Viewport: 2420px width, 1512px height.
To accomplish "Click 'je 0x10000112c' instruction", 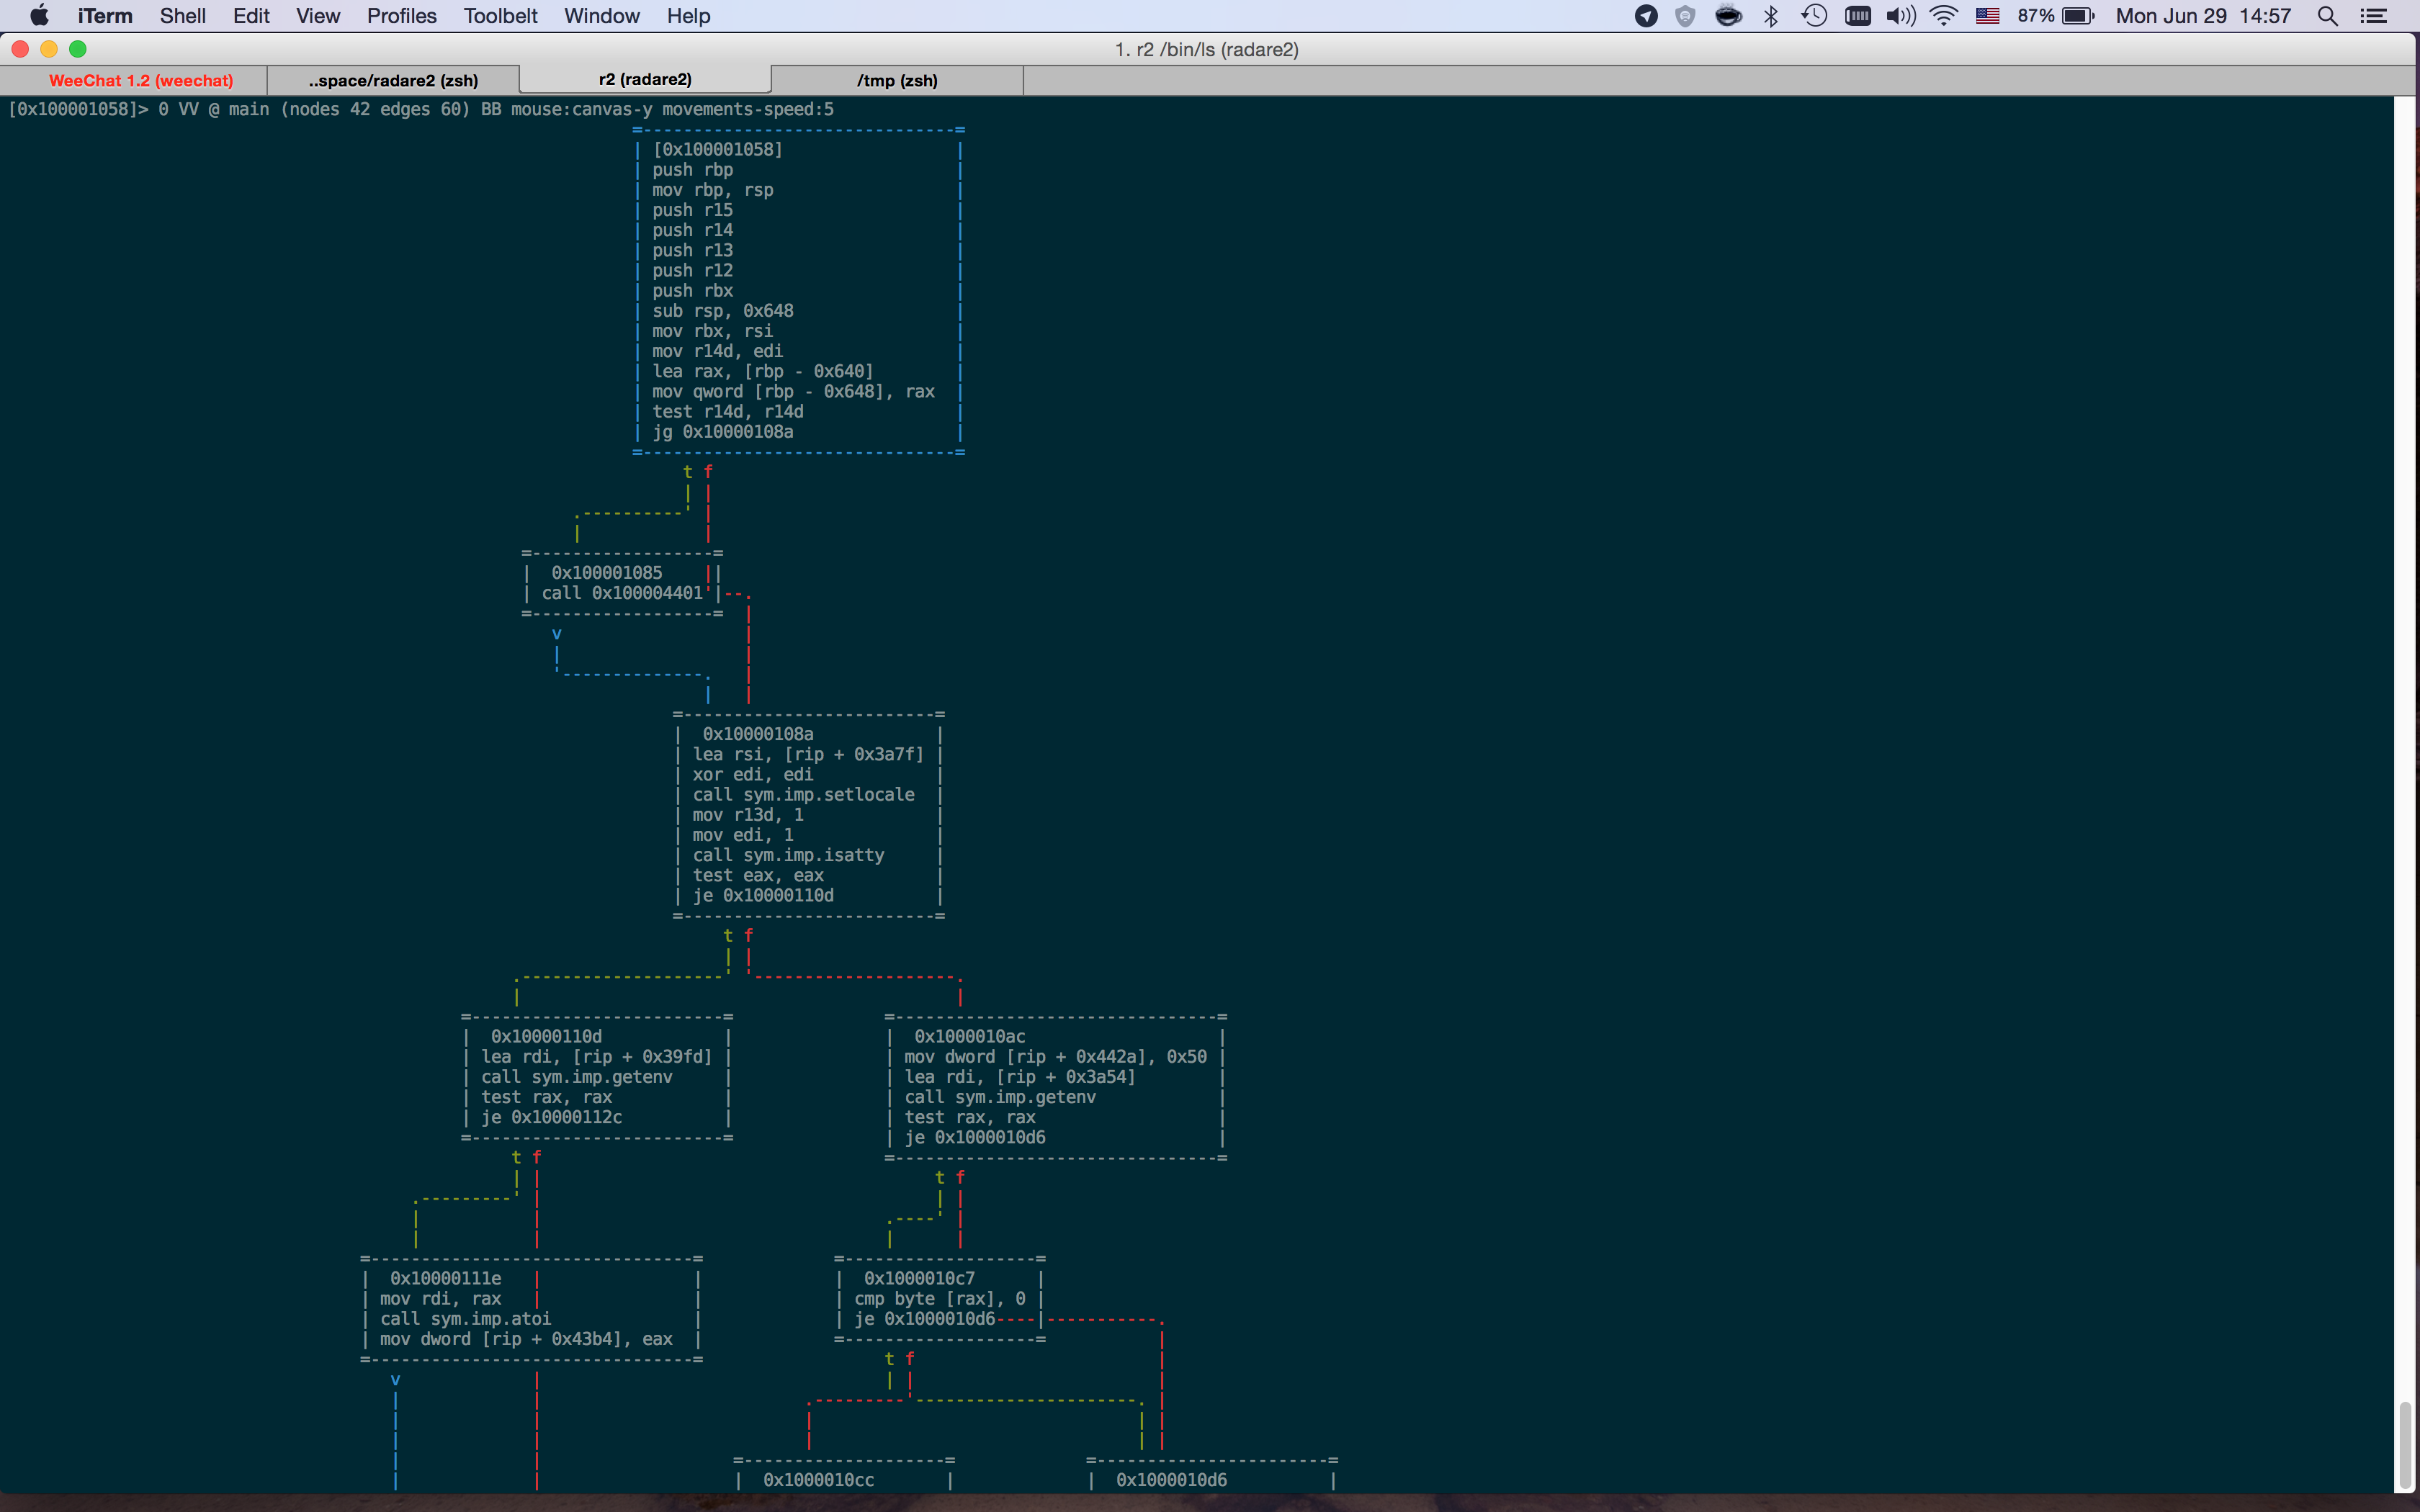I will click(x=552, y=1117).
